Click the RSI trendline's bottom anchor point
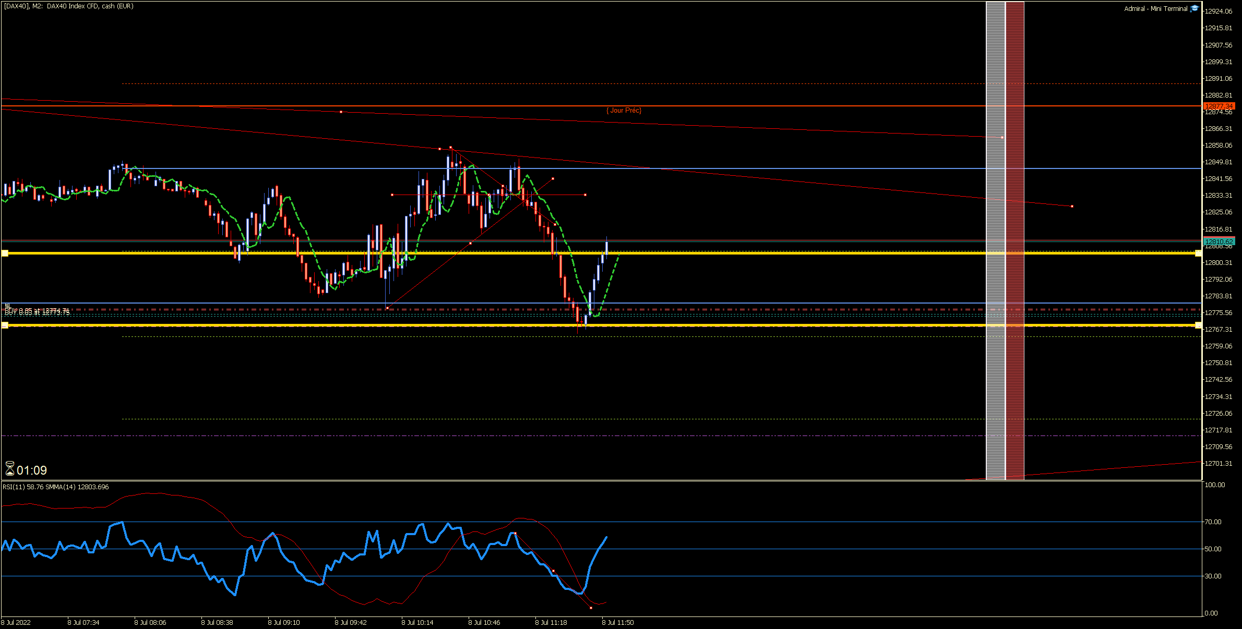This screenshot has width=1242, height=629. (x=591, y=608)
